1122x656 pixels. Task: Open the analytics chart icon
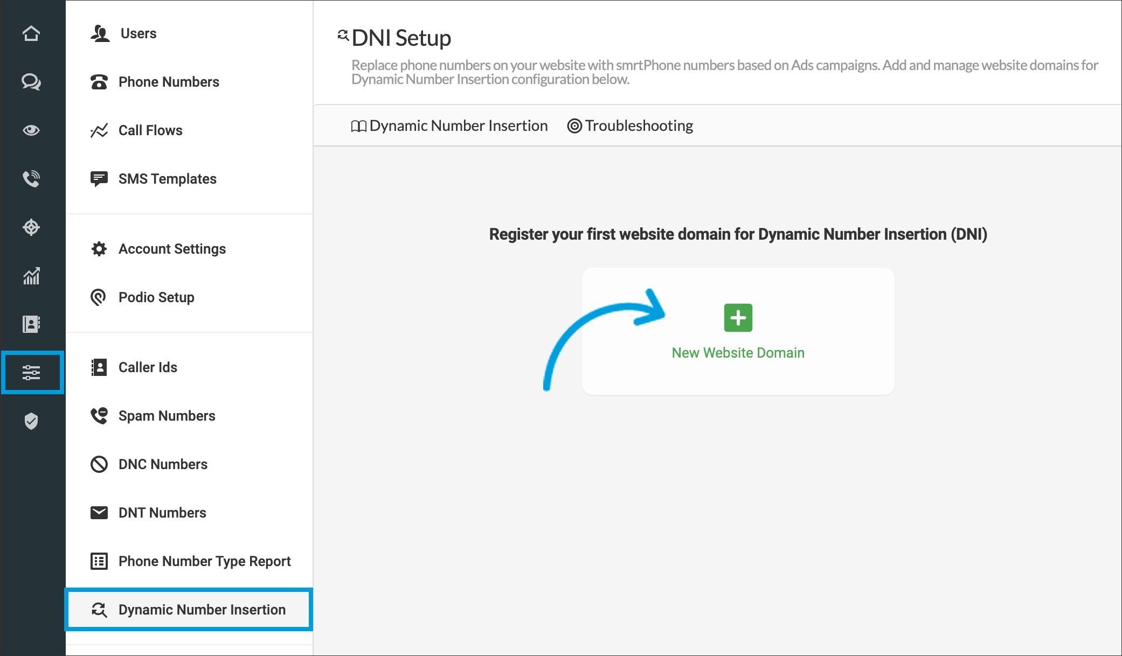click(x=31, y=276)
